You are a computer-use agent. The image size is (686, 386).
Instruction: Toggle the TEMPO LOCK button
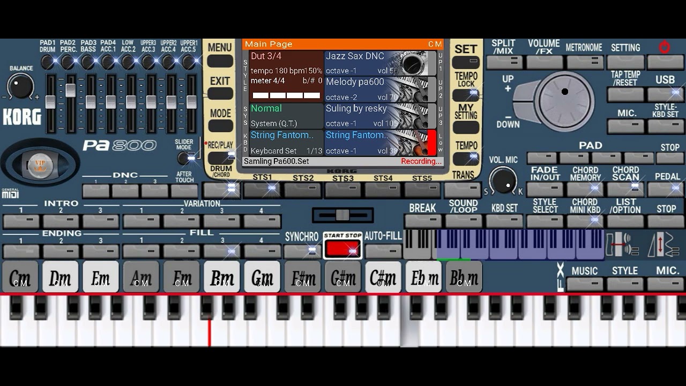tap(466, 95)
